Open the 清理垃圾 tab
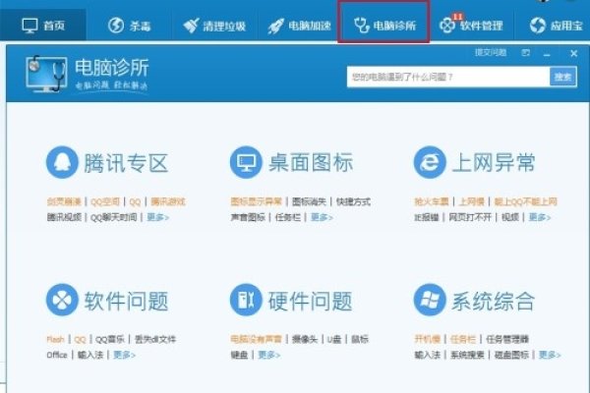Screen dimensions: 590x393 tap(214, 26)
